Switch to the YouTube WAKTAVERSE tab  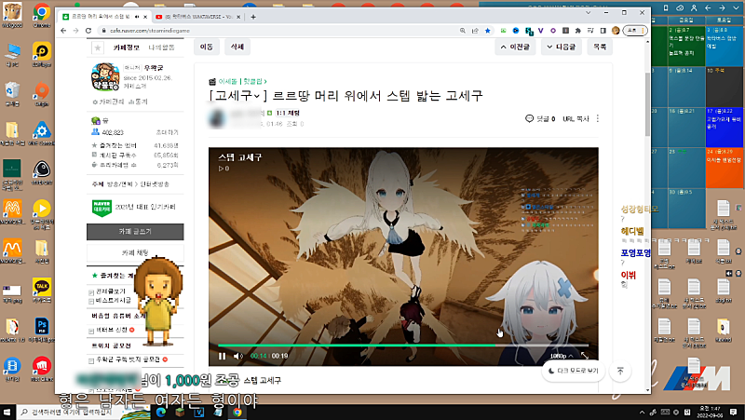pos(199,17)
